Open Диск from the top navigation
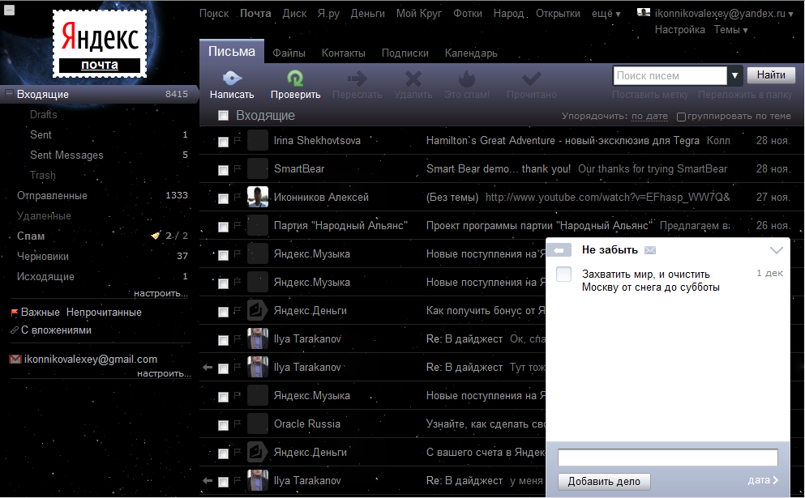 point(294,13)
